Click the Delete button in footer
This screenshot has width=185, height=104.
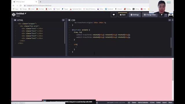click(x=134, y=103)
